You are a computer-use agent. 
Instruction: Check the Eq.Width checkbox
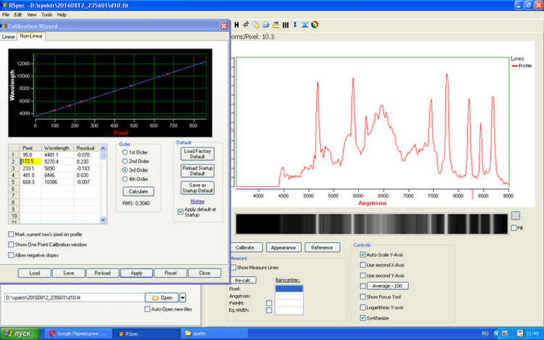269,310
